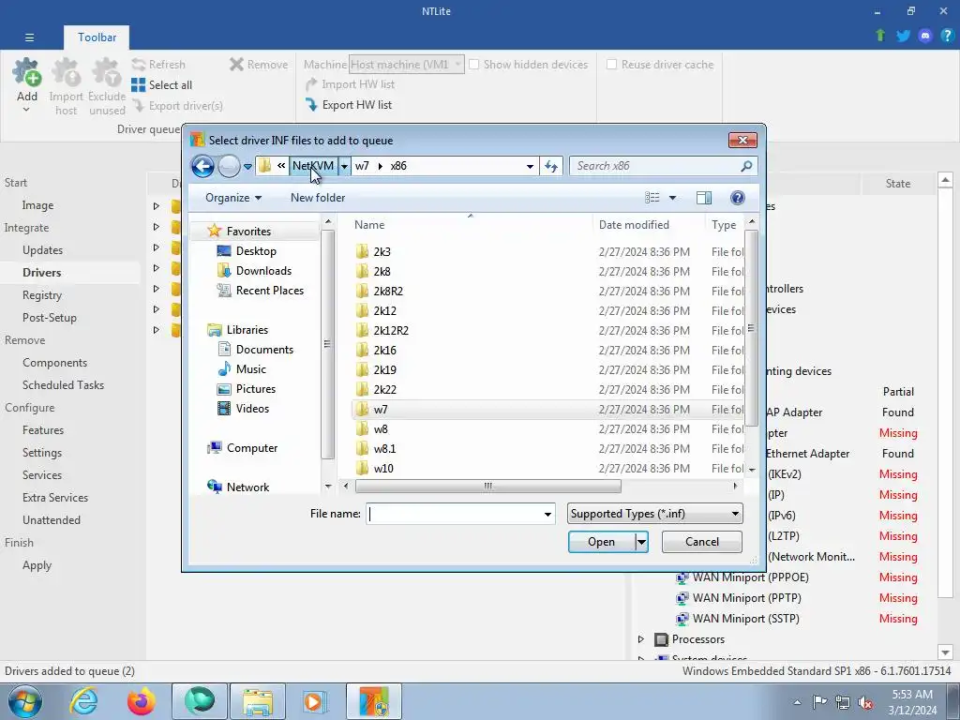960x720 pixels.
Task: Click NTLite help question mark icon
Action: click(x=947, y=36)
